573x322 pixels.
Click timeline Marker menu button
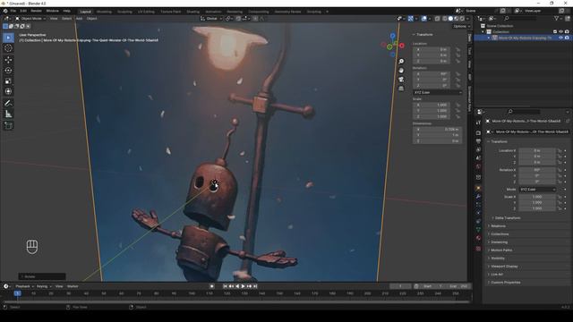73,286
